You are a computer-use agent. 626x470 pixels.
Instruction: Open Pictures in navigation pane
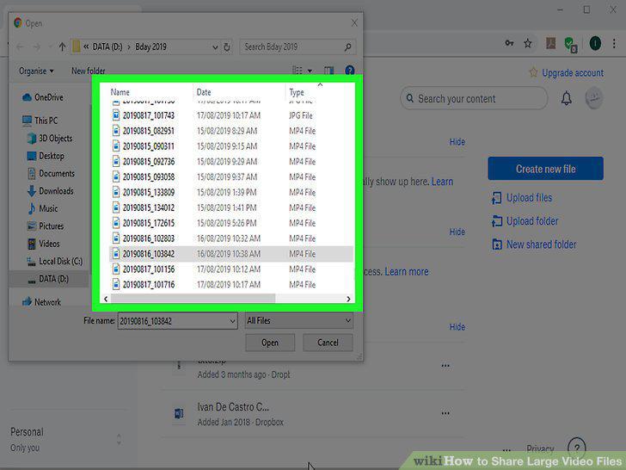pyautogui.click(x=46, y=226)
